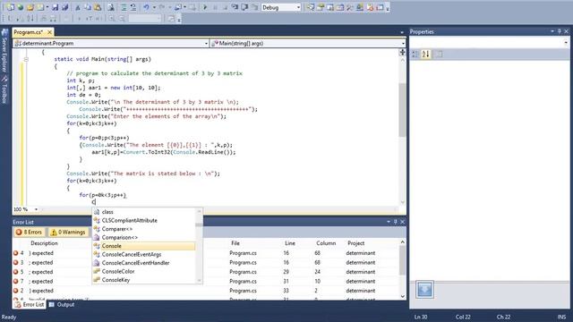This screenshot has height=322, width=573.
Task: Click the Copy toolbar icon
Action: (x=88, y=7)
